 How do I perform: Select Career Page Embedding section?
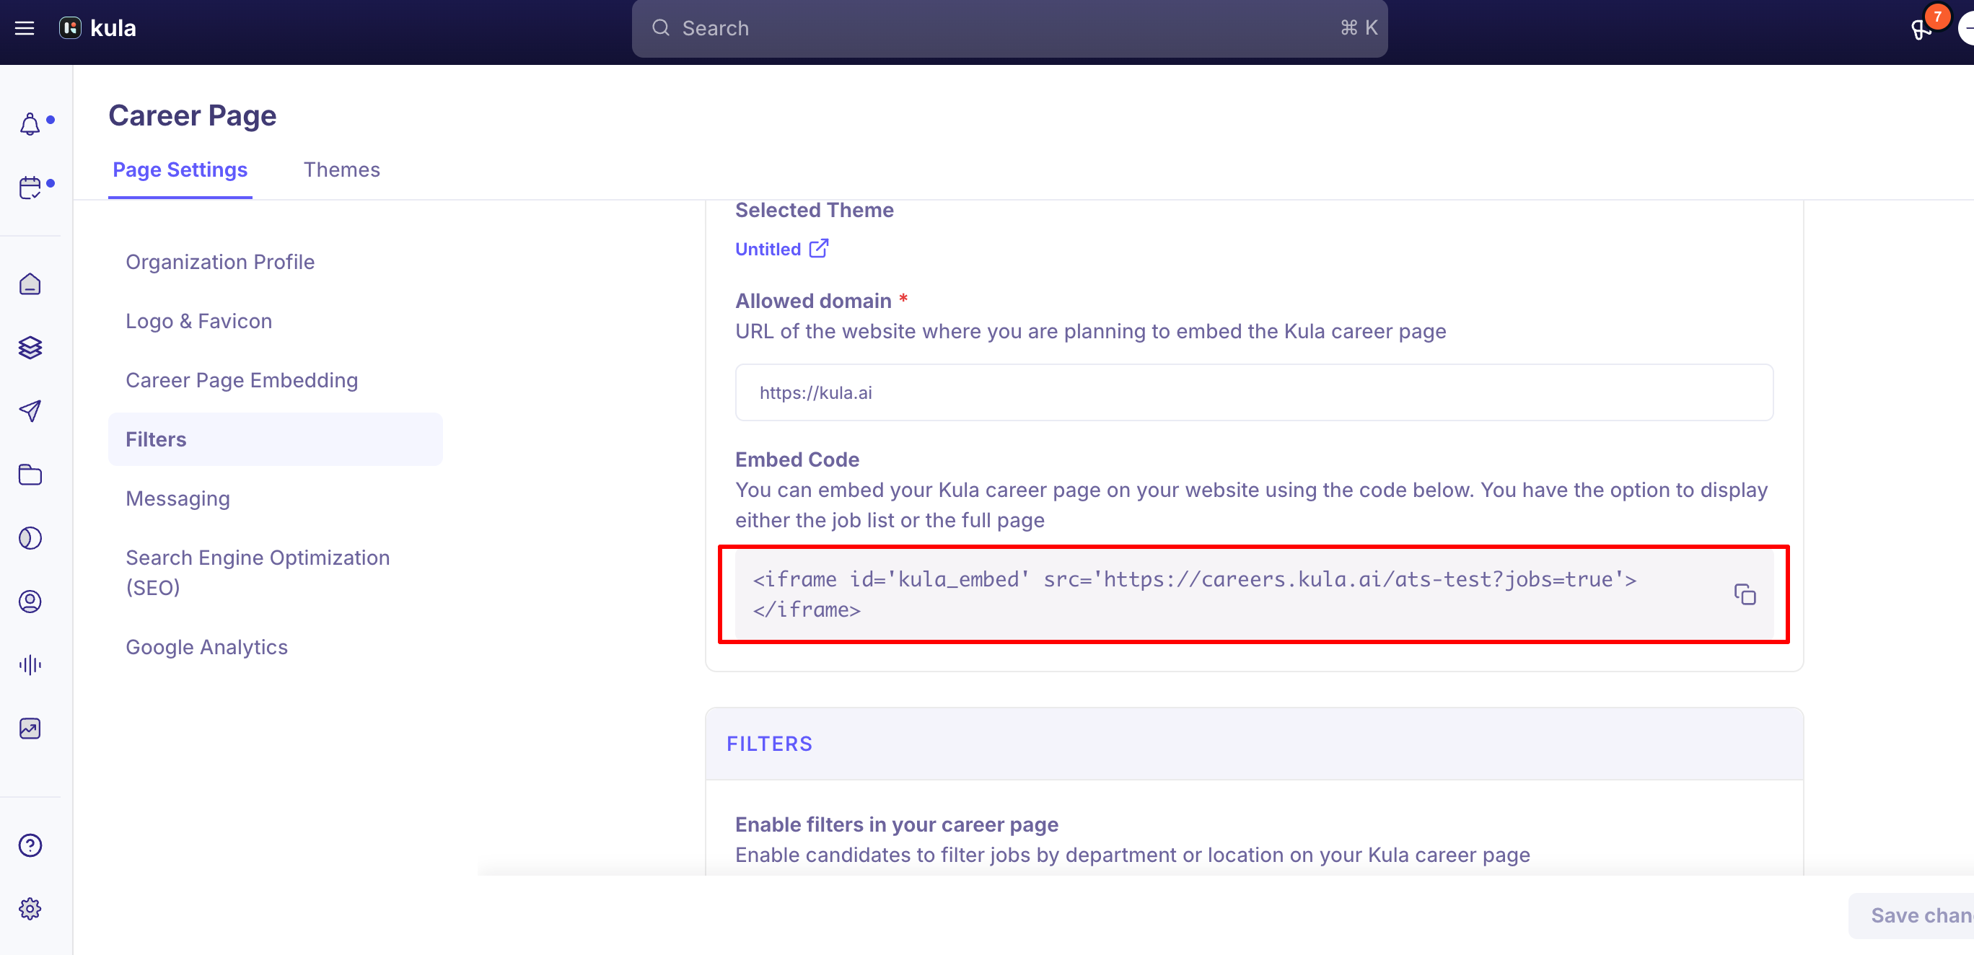(x=242, y=381)
